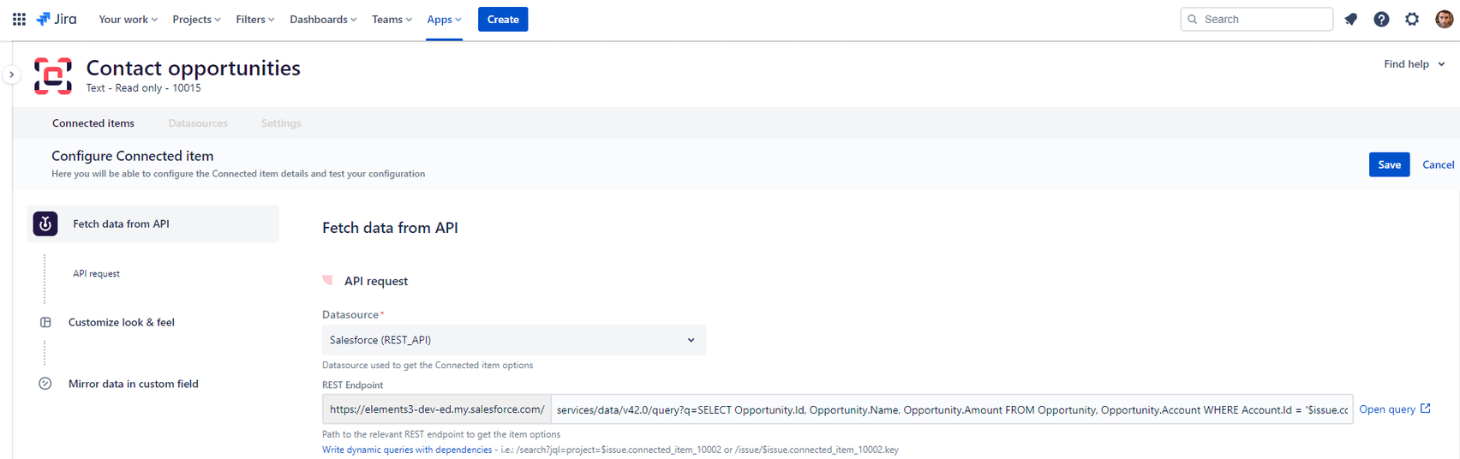Click the Customize look & feel icon

pyautogui.click(x=45, y=323)
